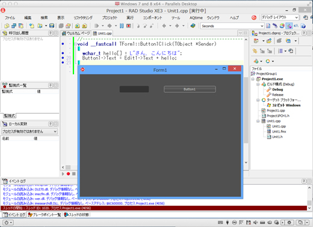Click the editor vertical scrollbar down arrow
Screen dimensions: 313x227
point(246,163)
